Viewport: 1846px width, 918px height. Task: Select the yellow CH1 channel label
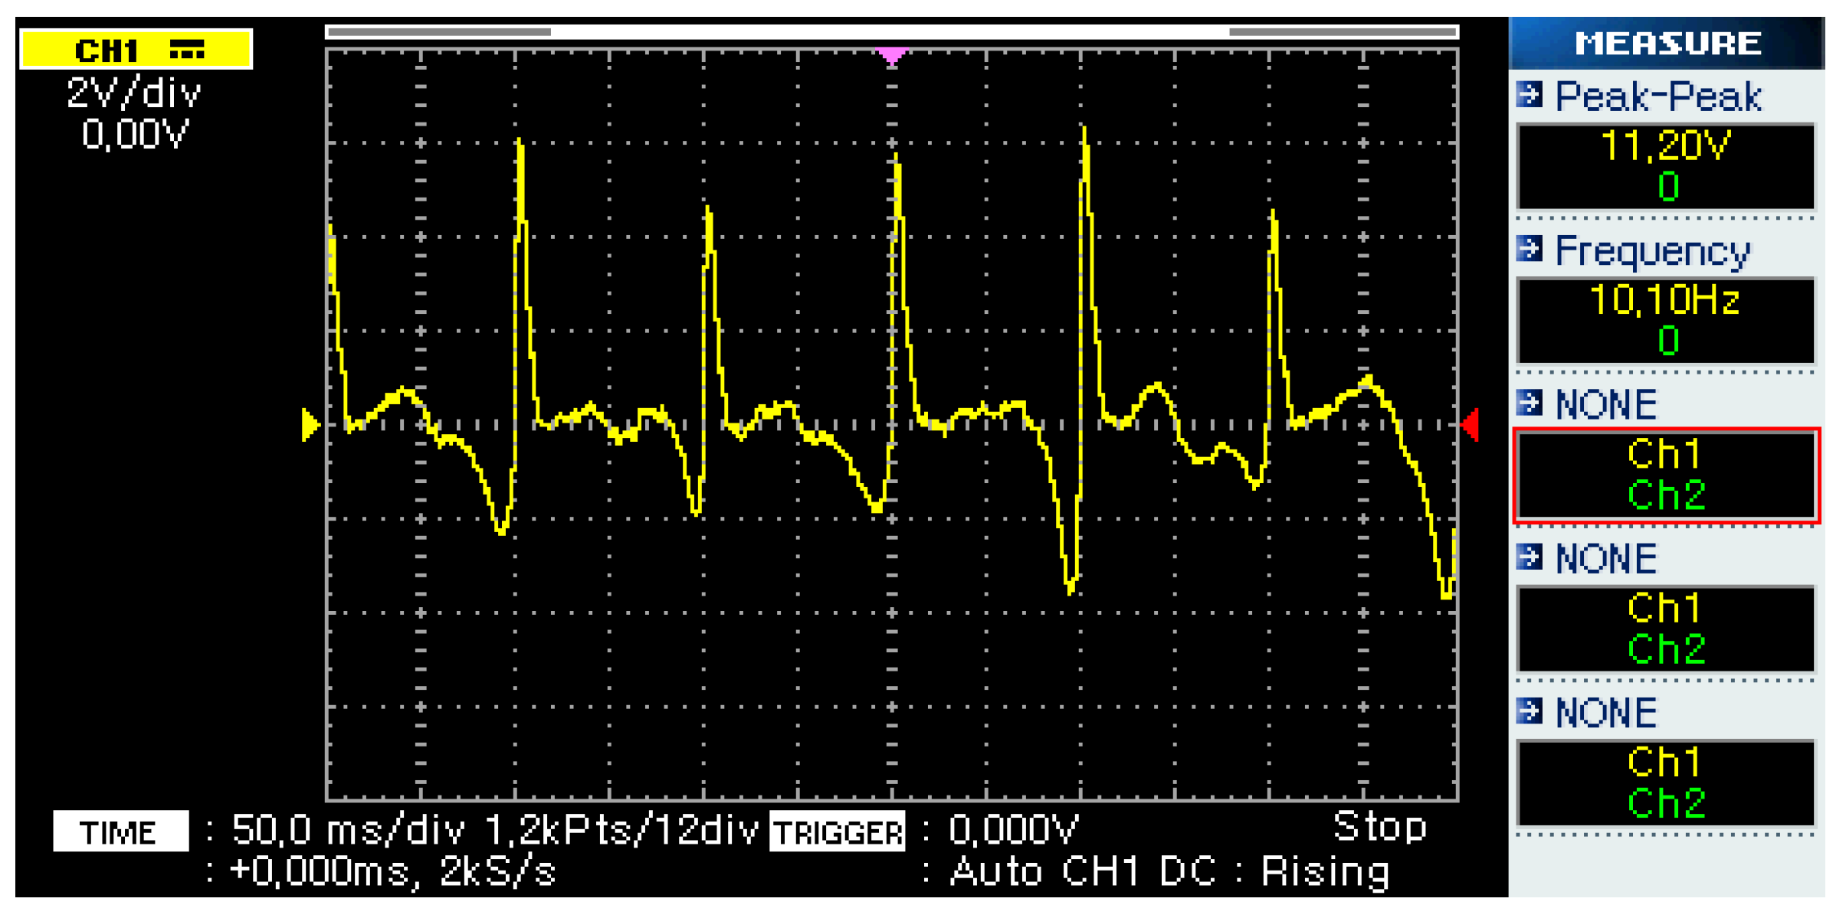107,51
